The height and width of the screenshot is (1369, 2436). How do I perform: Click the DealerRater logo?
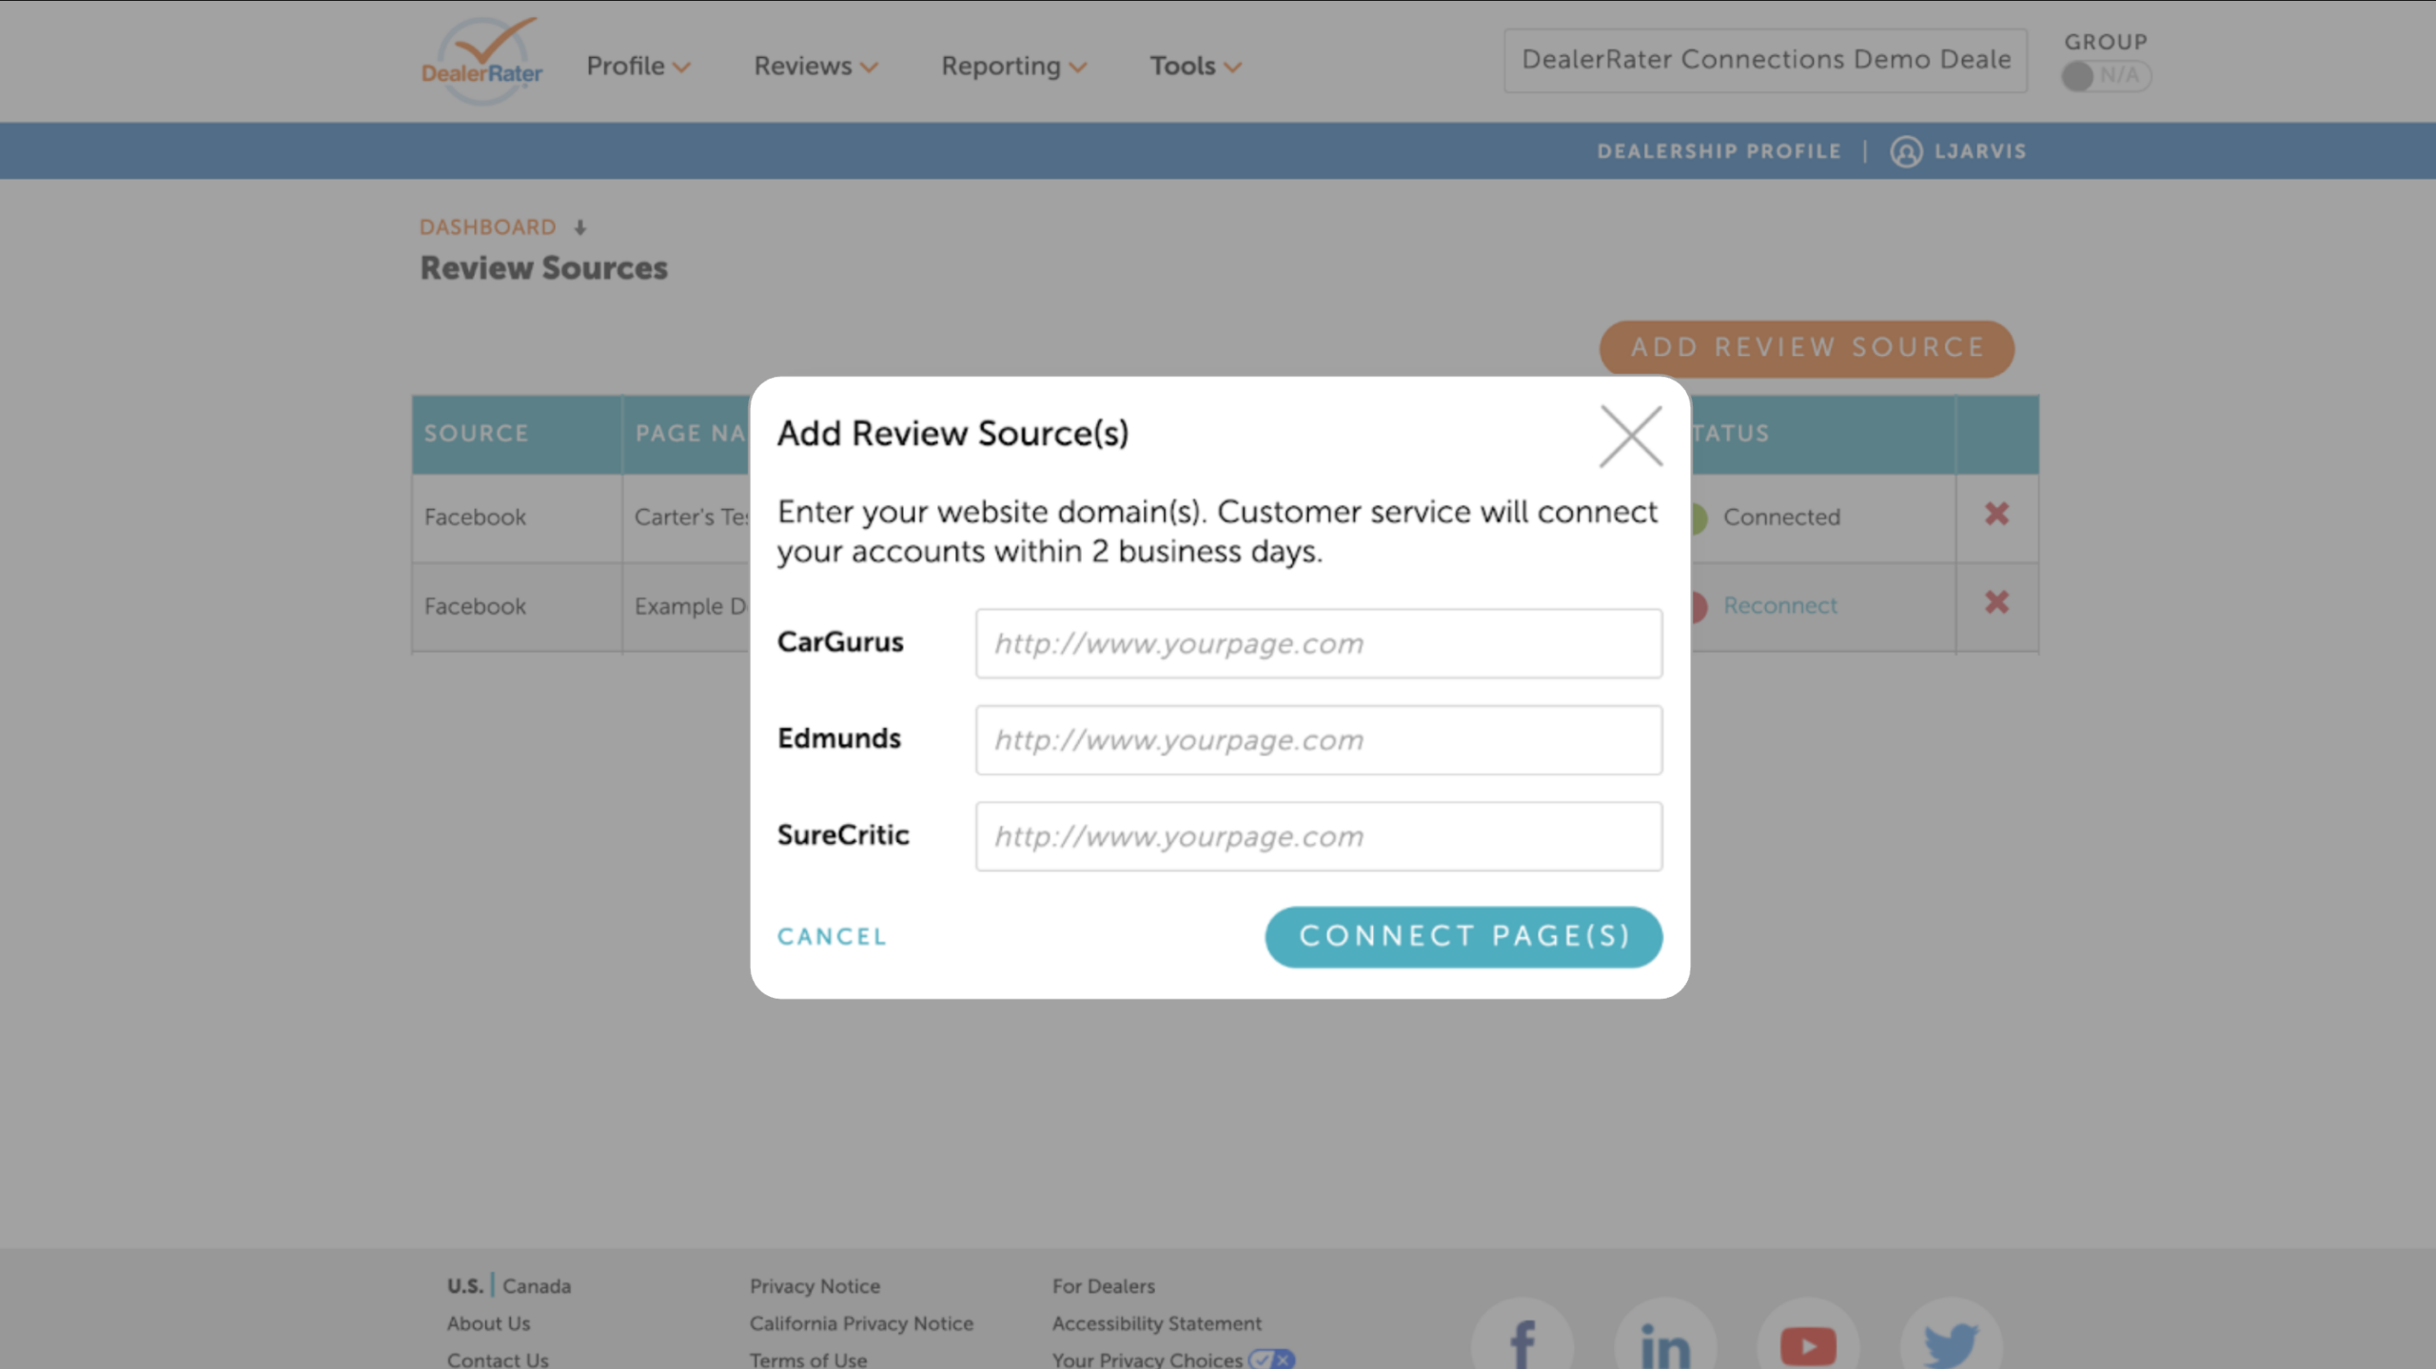(482, 61)
